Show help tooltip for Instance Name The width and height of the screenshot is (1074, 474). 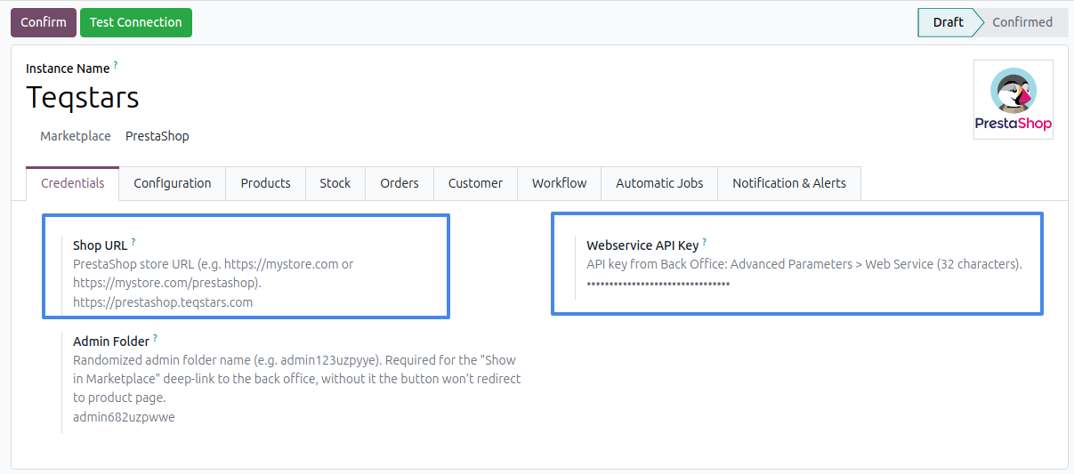click(116, 65)
